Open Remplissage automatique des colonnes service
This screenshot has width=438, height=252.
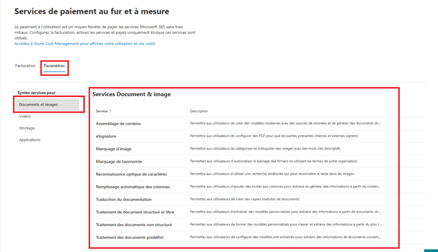[133, 187]
